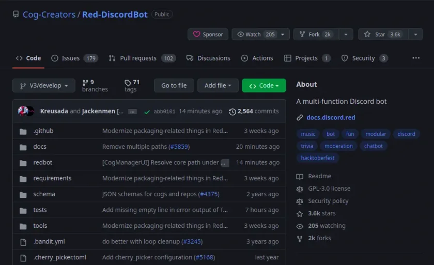Open the docs folder

[x=40, y=147]
